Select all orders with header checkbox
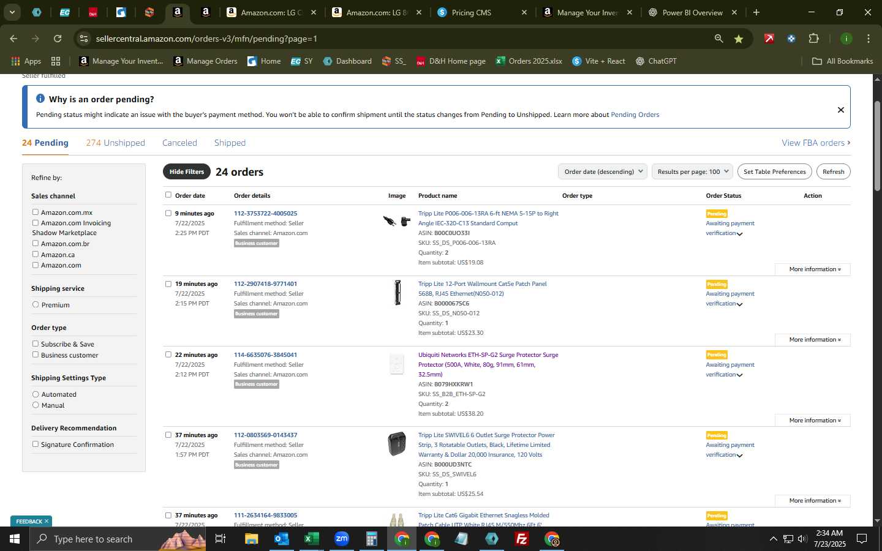Screen dimensions: 882x551 coord(168,195)
